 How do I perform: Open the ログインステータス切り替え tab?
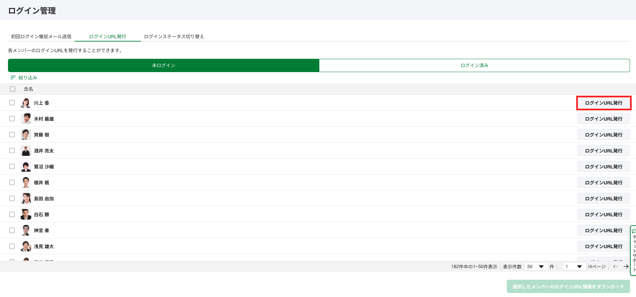coord(174,37)
